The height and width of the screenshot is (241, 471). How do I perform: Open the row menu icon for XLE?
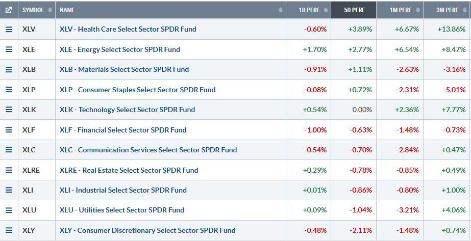pyautogui.click(x=9, y=49)
